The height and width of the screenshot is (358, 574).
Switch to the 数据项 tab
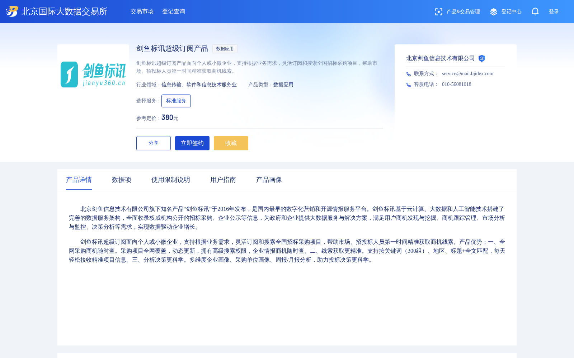pyautogui.click(x=122, y=180)
